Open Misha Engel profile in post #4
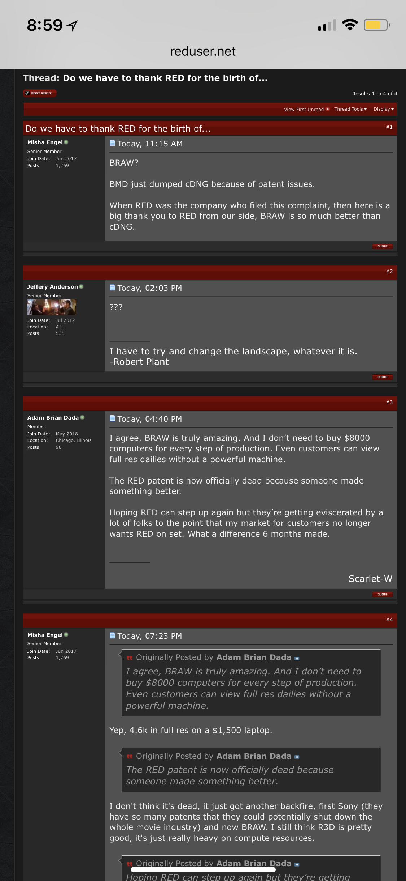Screen dimensions: 406x881 click(x=45, y=635)
